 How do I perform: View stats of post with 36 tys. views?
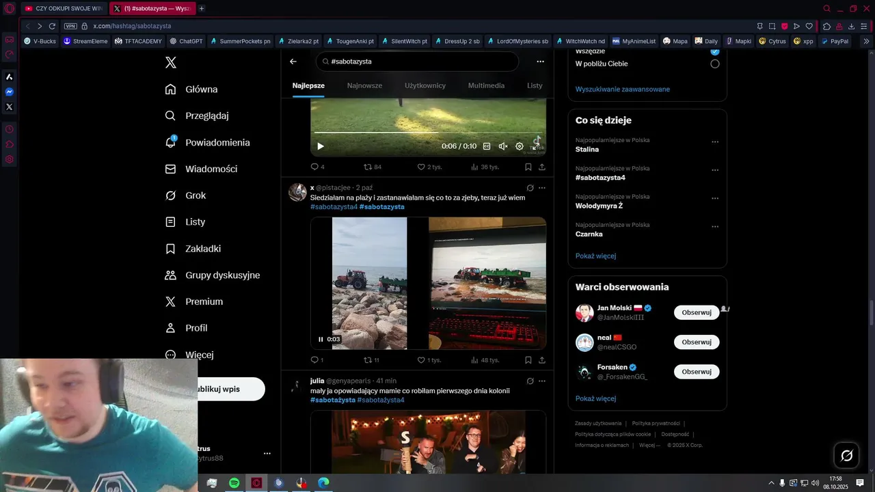pos(485,167)
